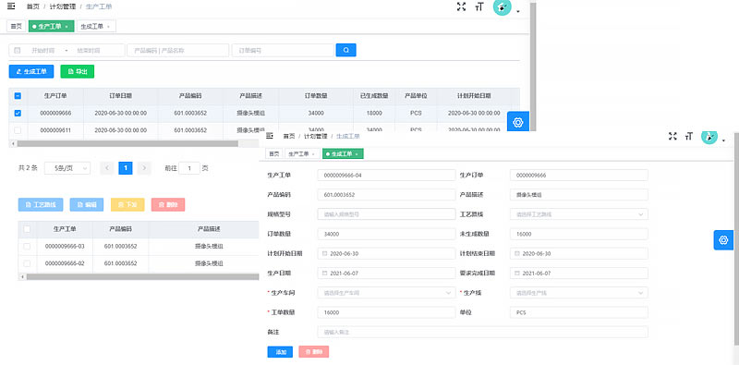This screenshot has height=365, width=739.
Task: Click the green 导出 export button
Action: click(x=78, y=72)
